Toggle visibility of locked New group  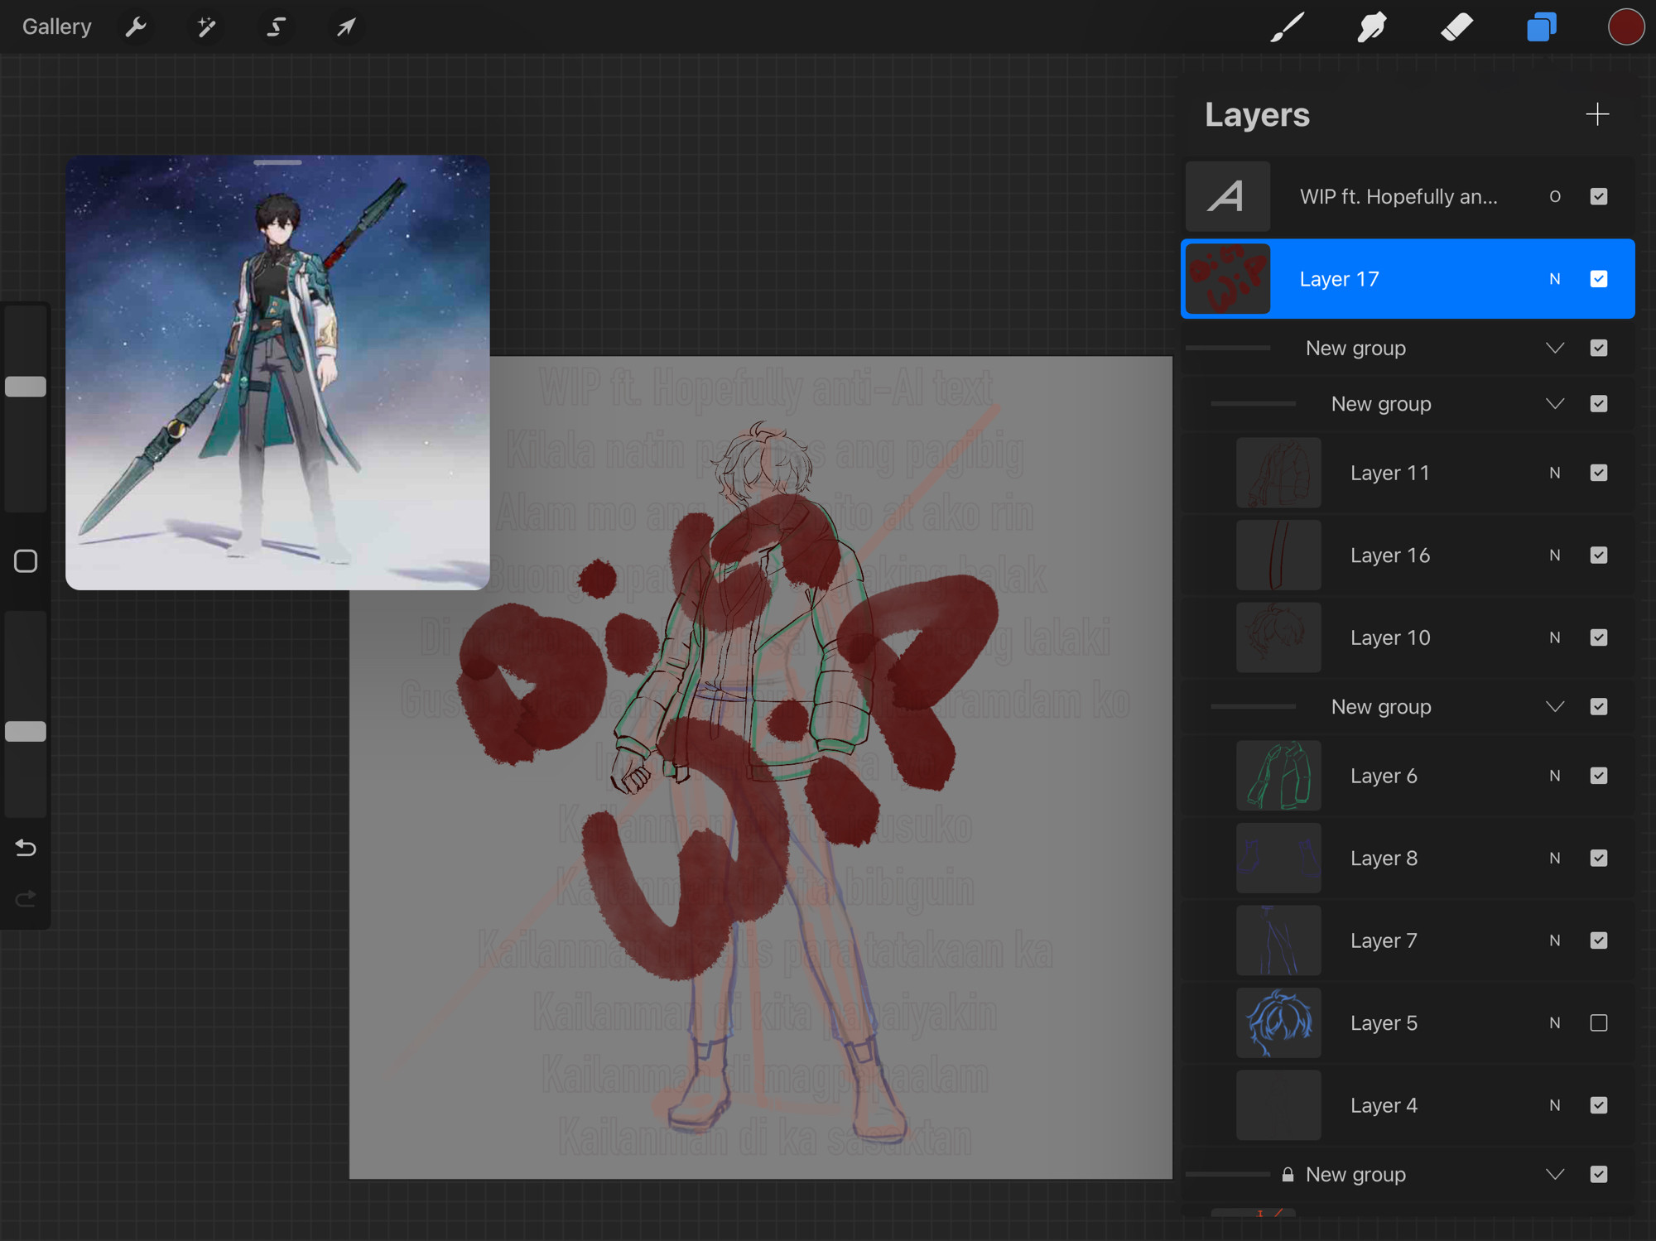(1599, 1175)
